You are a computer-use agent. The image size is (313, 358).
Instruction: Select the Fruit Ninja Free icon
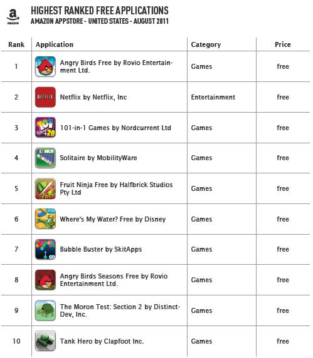pyautogui.click(x=45, y=188)
